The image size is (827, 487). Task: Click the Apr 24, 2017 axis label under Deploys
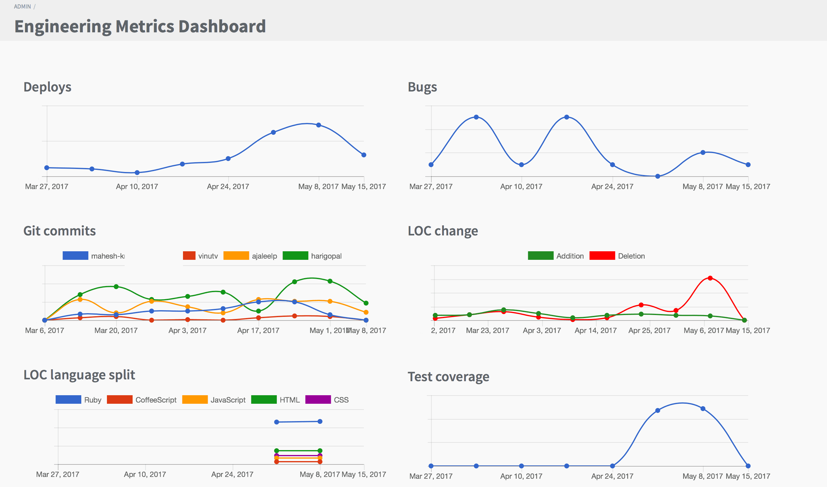click(228, 186)
